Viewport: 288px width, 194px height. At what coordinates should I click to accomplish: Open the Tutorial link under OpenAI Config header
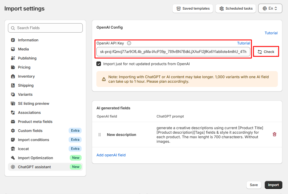[271, 33]
